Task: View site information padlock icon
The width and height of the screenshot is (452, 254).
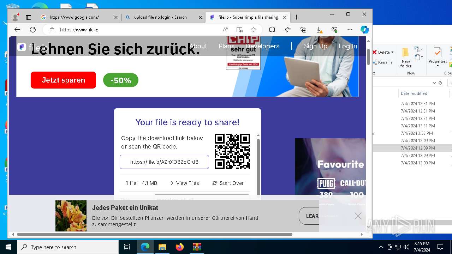Action: point(52,30)
